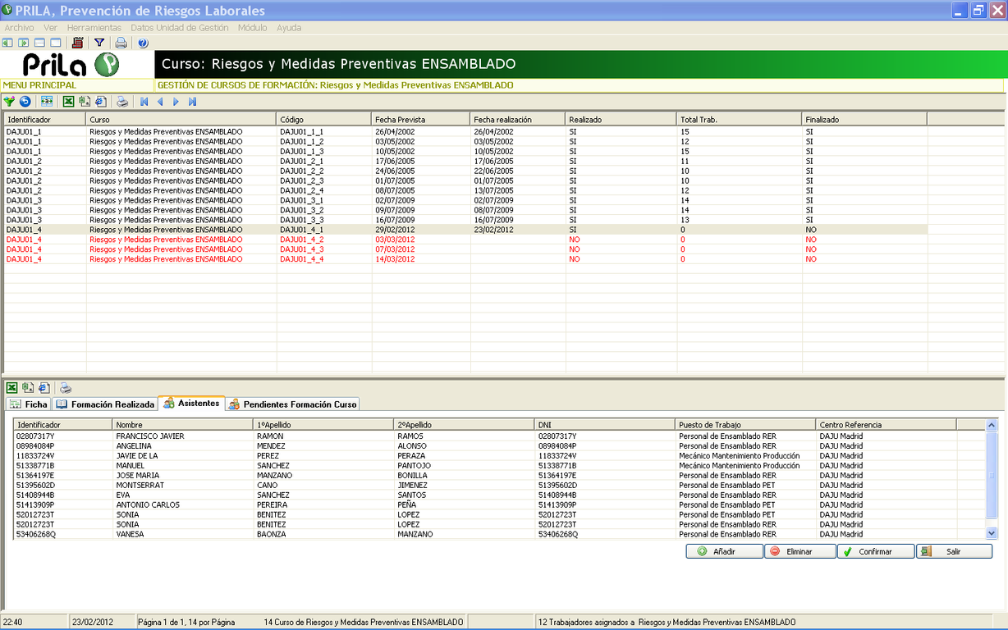This screenshot has width=1008, height=630.
Task: Click the Eliminar button
Action: point(799,552)
